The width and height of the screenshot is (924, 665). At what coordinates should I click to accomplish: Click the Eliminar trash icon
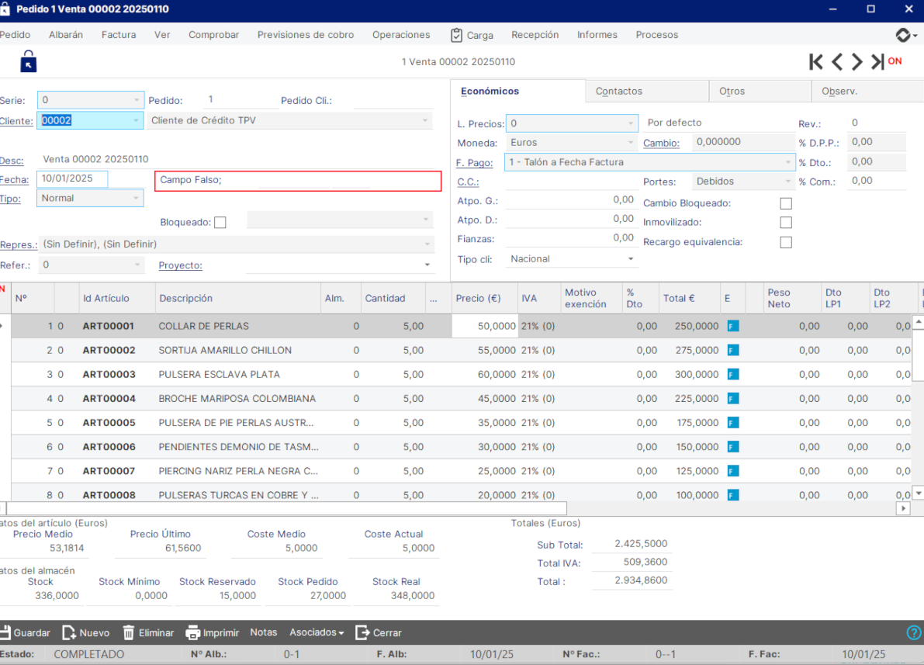point(129,632)
